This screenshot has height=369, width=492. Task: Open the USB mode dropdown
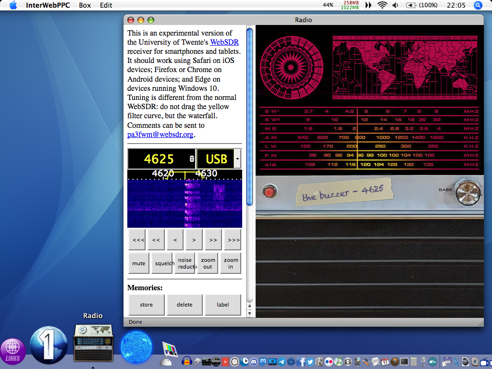(237, 159)
